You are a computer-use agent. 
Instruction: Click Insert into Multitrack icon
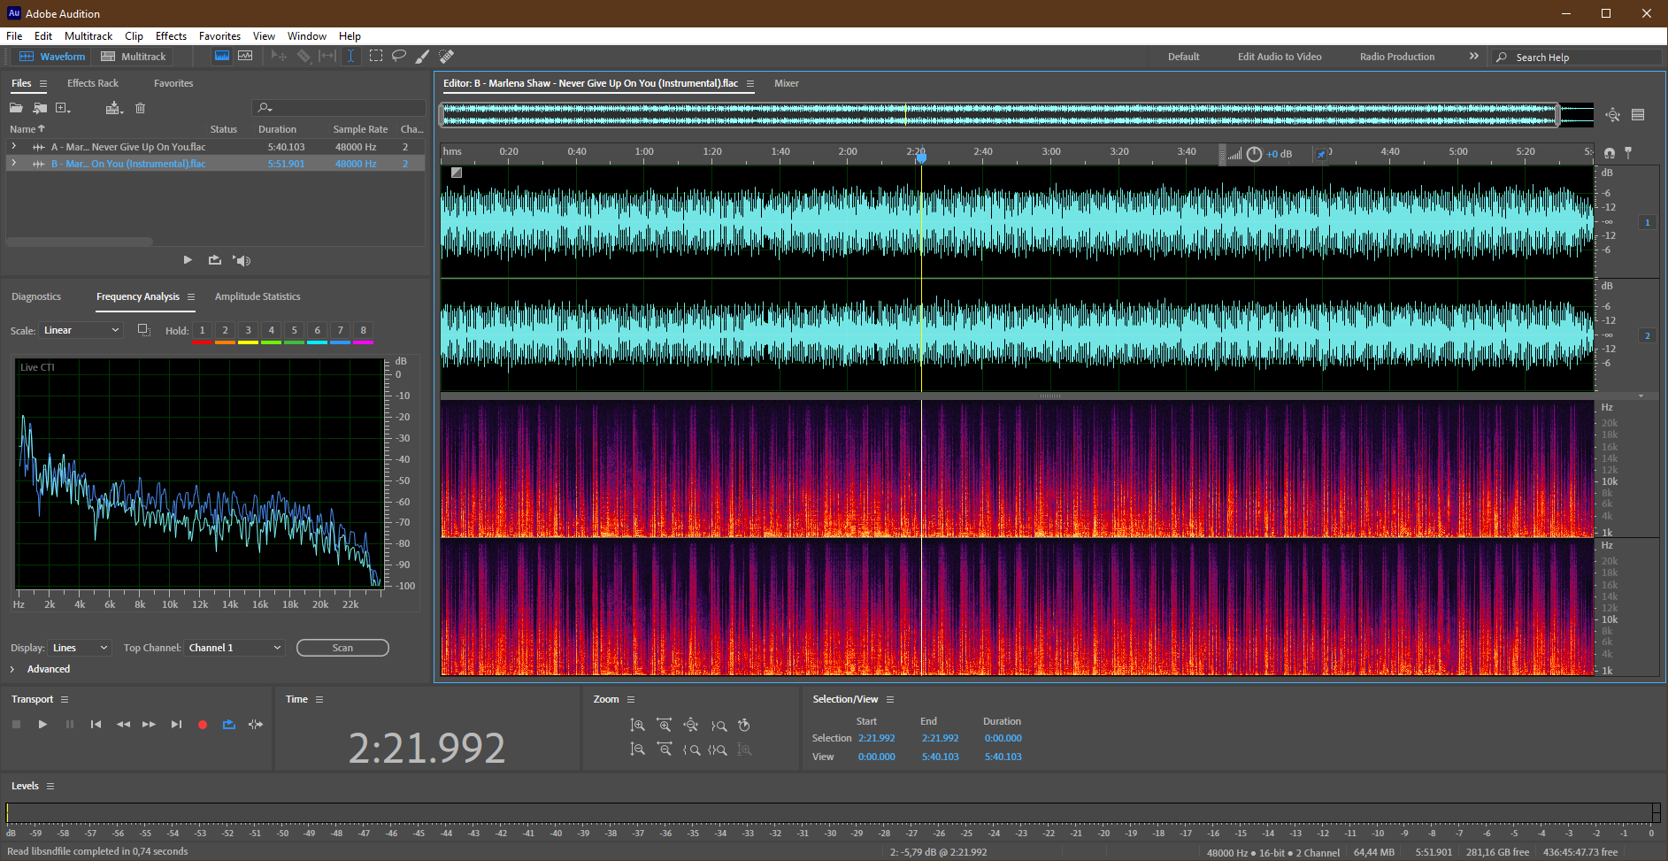[114, 108]
